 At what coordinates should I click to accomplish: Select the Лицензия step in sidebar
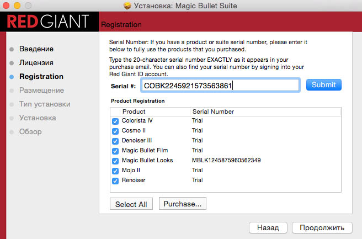click(36, 63)
